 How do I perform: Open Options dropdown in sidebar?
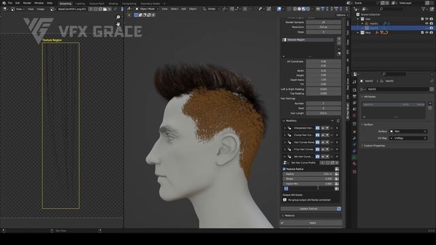(342, 15)
